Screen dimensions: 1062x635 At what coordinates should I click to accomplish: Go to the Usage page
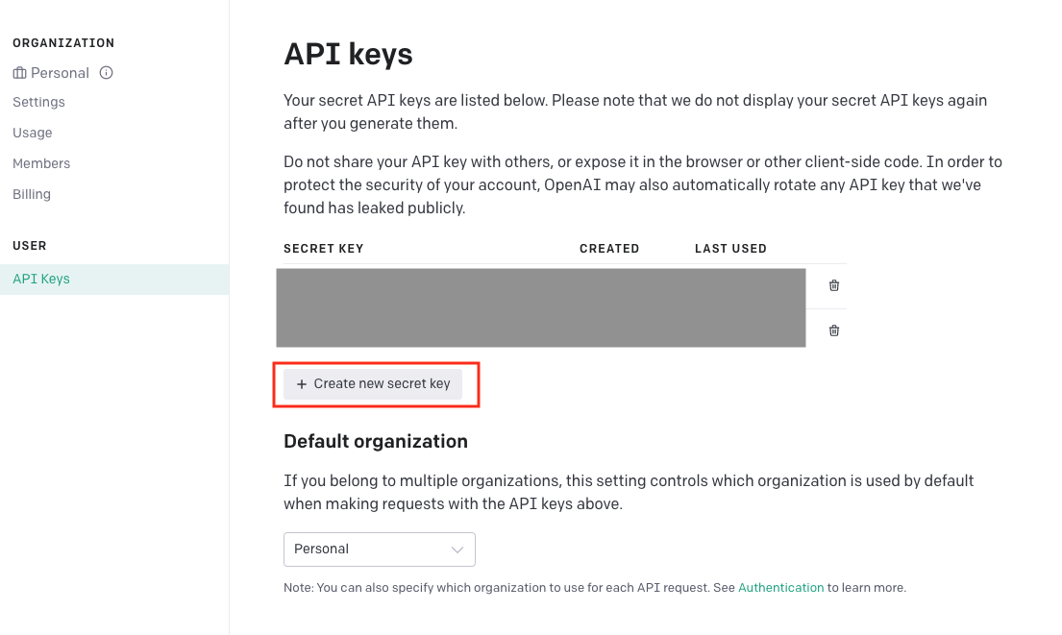(33, 133)
